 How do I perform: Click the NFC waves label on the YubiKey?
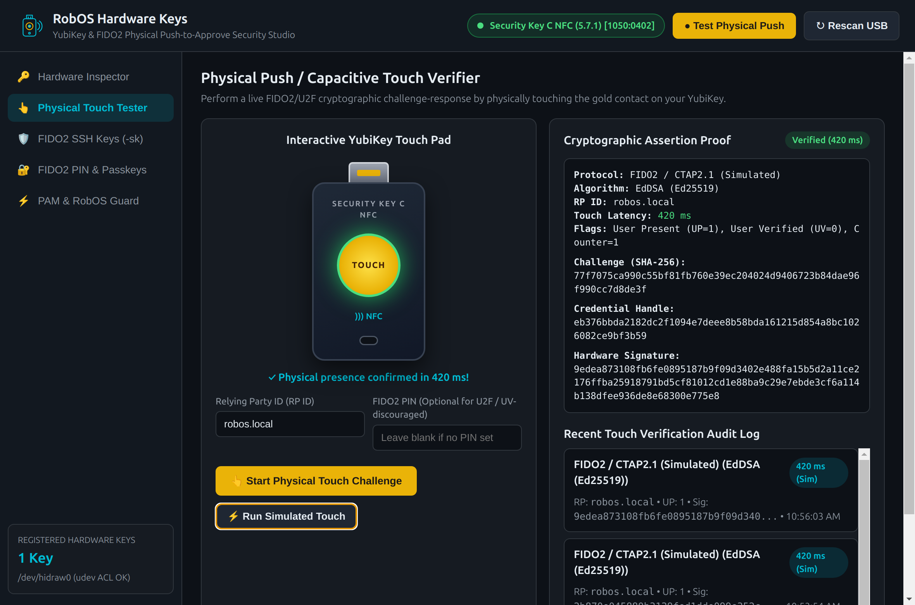[368, 316]
